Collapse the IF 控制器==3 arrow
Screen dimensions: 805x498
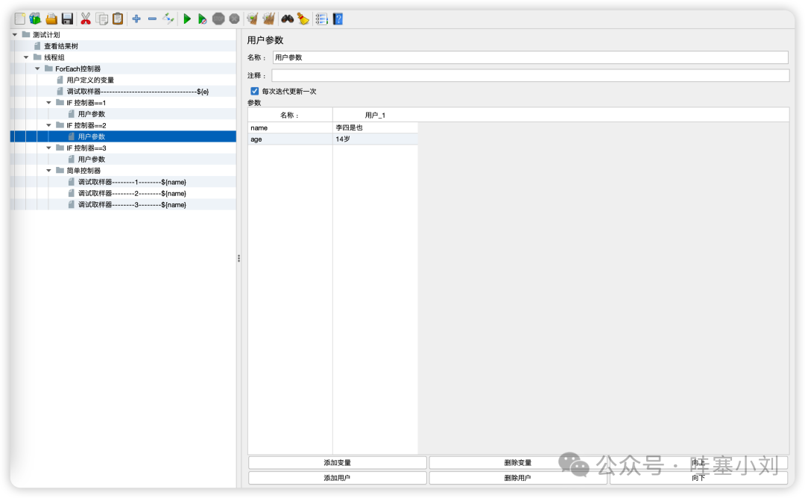[x=48, y=148]
